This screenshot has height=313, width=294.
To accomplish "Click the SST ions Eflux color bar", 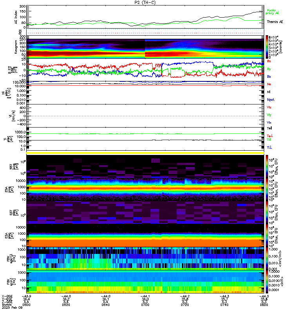I will point(267,166).
